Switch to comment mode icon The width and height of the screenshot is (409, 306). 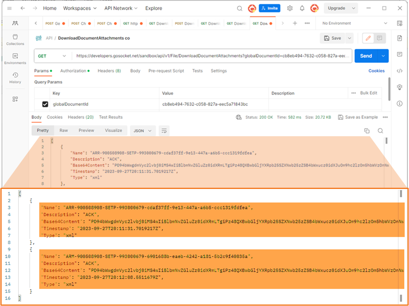click(x=379, y=38)
